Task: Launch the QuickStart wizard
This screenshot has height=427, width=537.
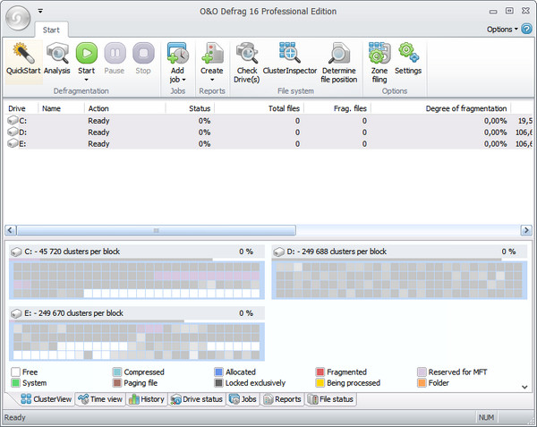Action: pyautogui.click(x=23, y=61)
